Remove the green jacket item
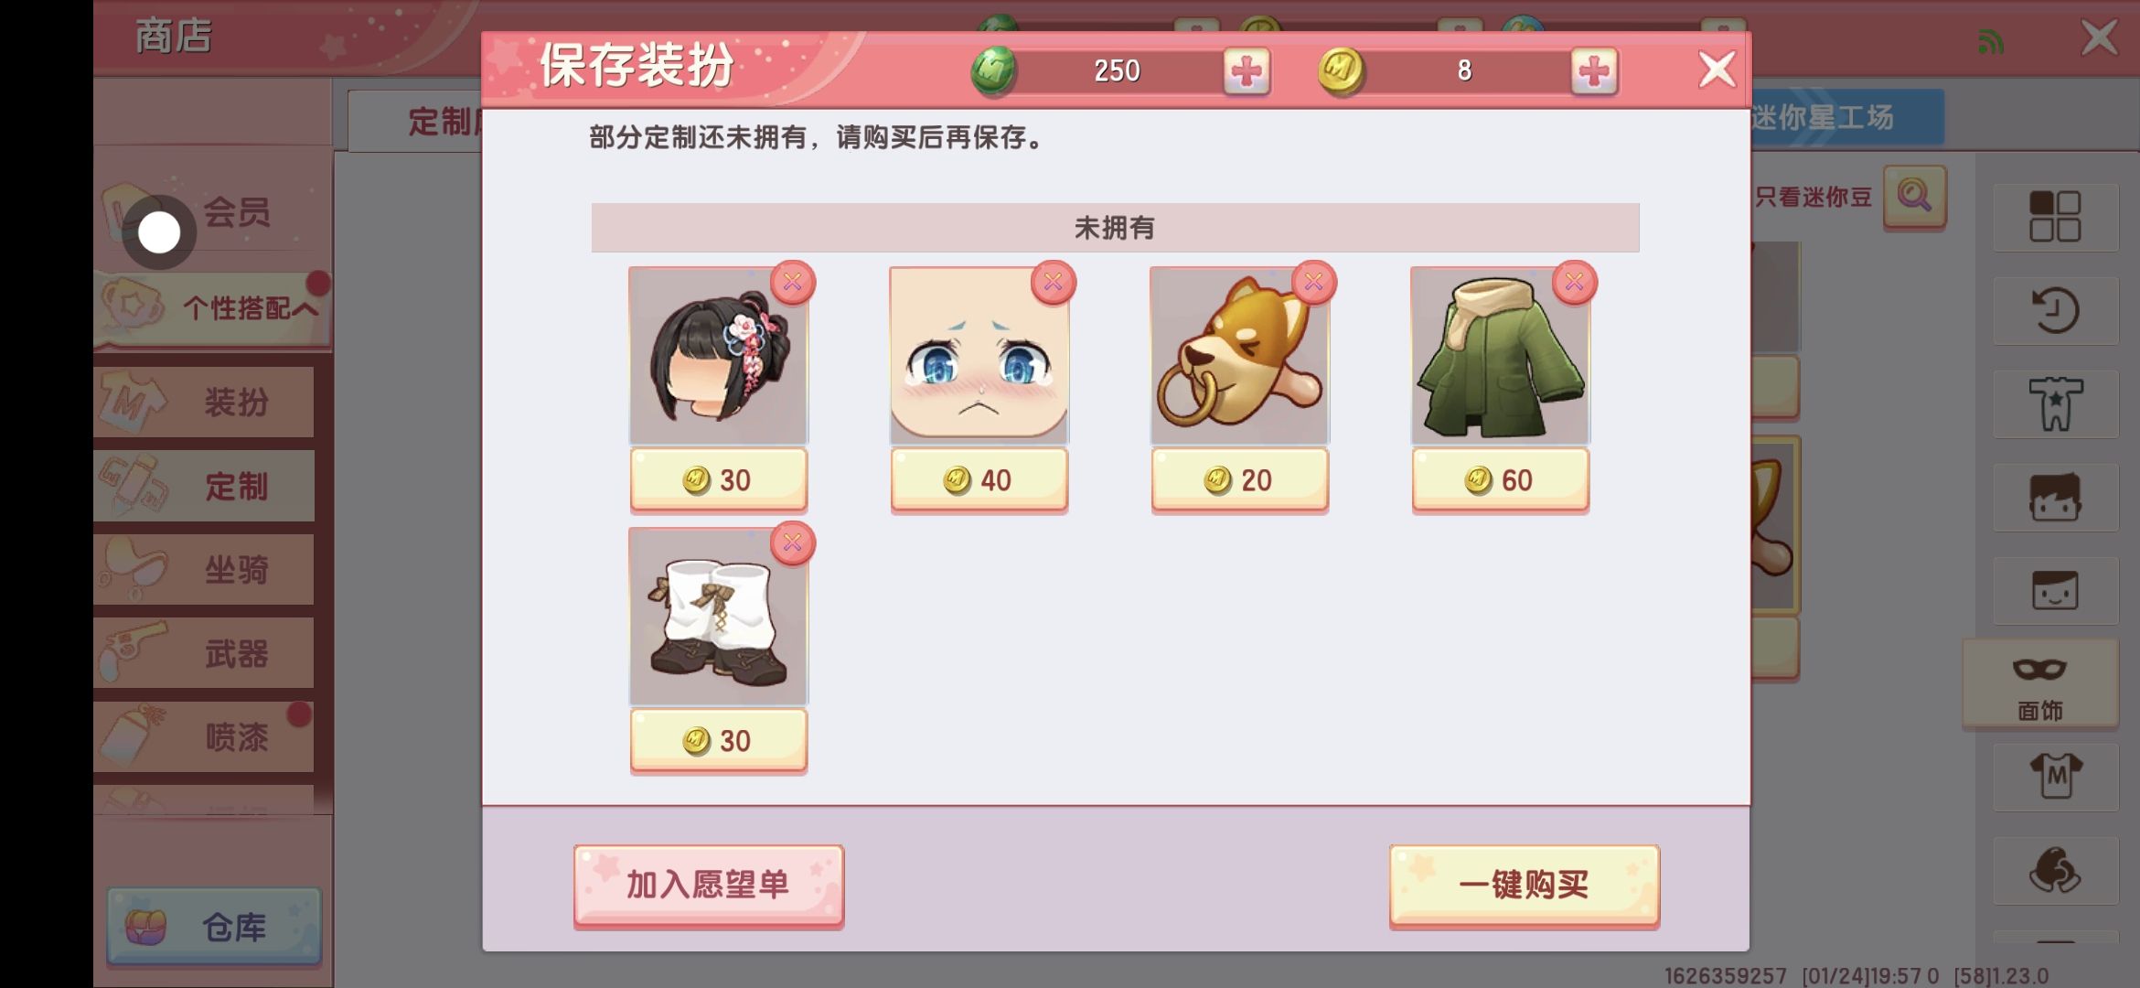The image size is (2140, 988). (x=1574, y=282)
